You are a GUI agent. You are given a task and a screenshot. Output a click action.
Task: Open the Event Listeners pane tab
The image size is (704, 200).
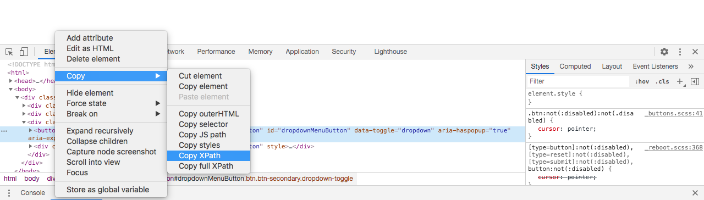click(x=656, y=66)
